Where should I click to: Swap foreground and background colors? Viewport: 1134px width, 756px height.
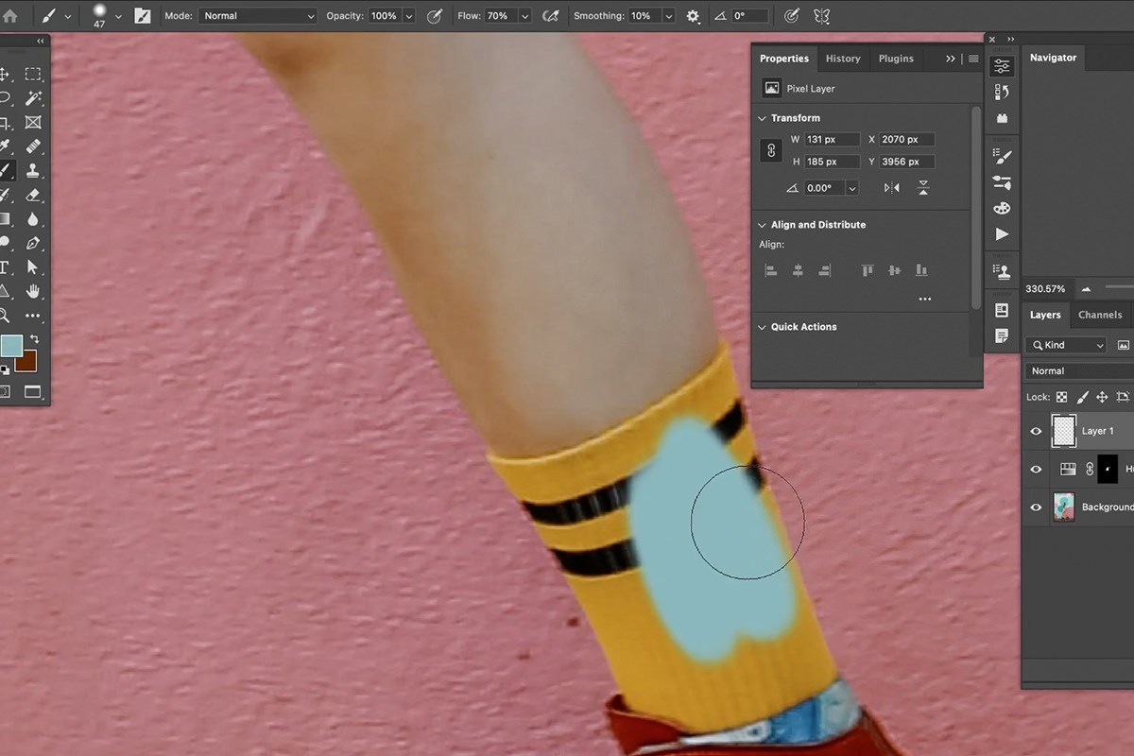tap(35, 339)
